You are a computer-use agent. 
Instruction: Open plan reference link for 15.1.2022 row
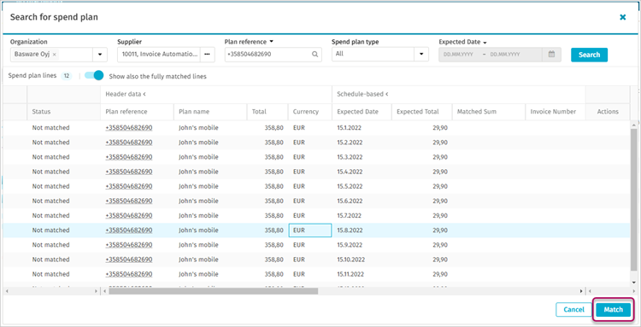pos(129,128)
